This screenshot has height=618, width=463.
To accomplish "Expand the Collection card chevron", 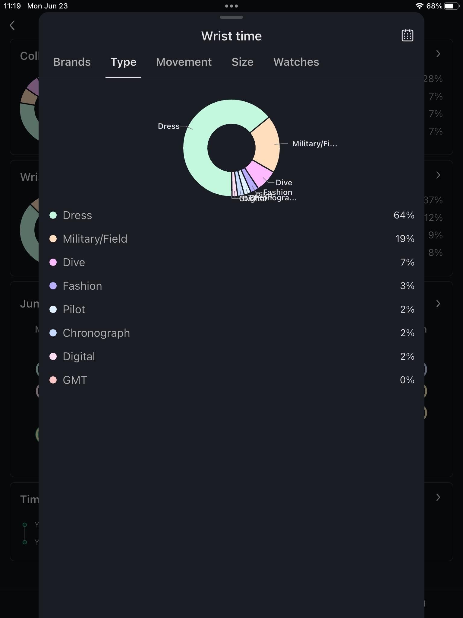I will [x=438, y=54].
